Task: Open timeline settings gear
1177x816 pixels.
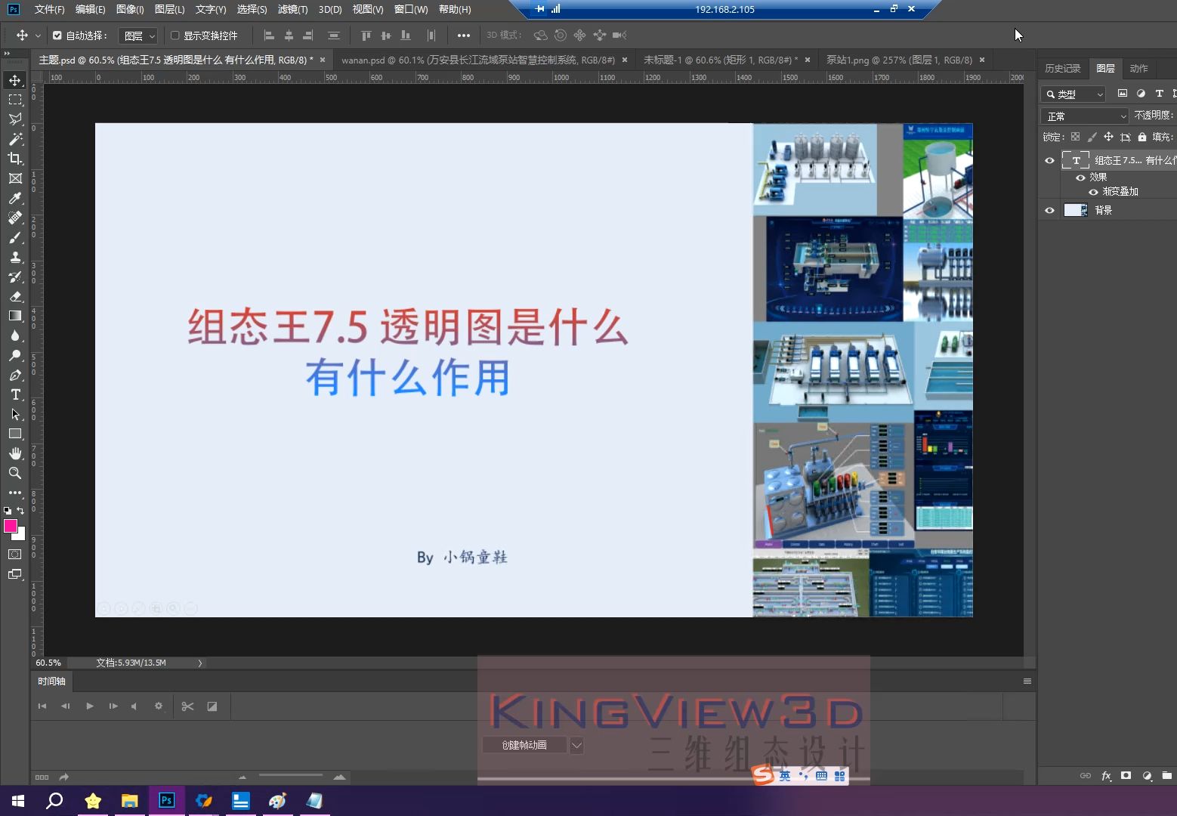Action: (159, 706)
